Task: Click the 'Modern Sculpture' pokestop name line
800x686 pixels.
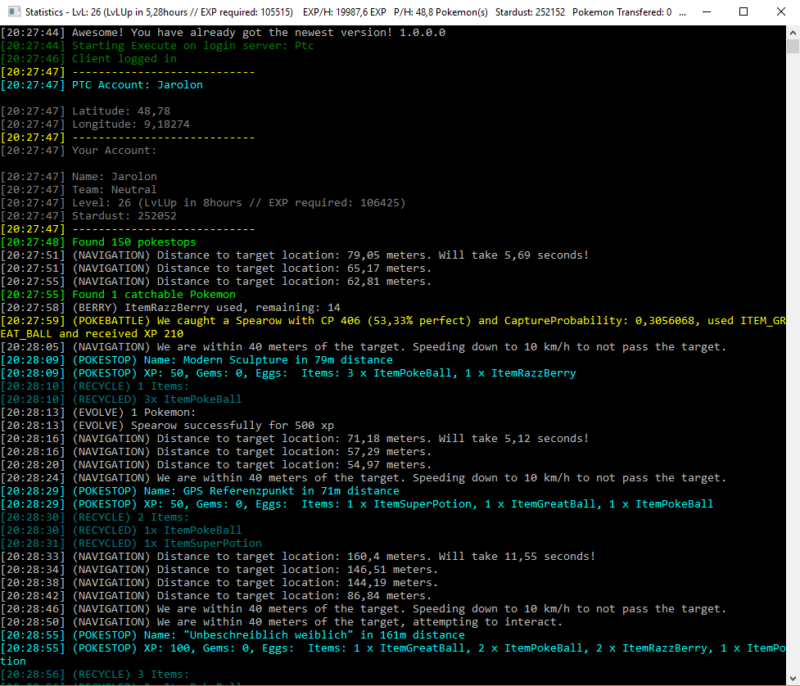Action: tap(232, 360)
